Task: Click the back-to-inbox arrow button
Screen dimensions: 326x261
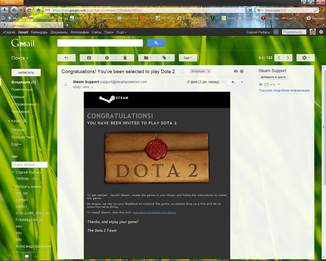Action: pyautogui.click(x=66, y=58)
